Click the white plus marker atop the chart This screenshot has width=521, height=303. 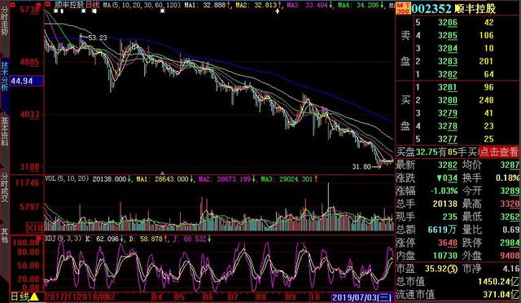click(x=277, y=11)
